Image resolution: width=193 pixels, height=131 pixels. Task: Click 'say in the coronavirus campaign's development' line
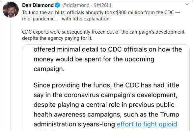(106, 95)
